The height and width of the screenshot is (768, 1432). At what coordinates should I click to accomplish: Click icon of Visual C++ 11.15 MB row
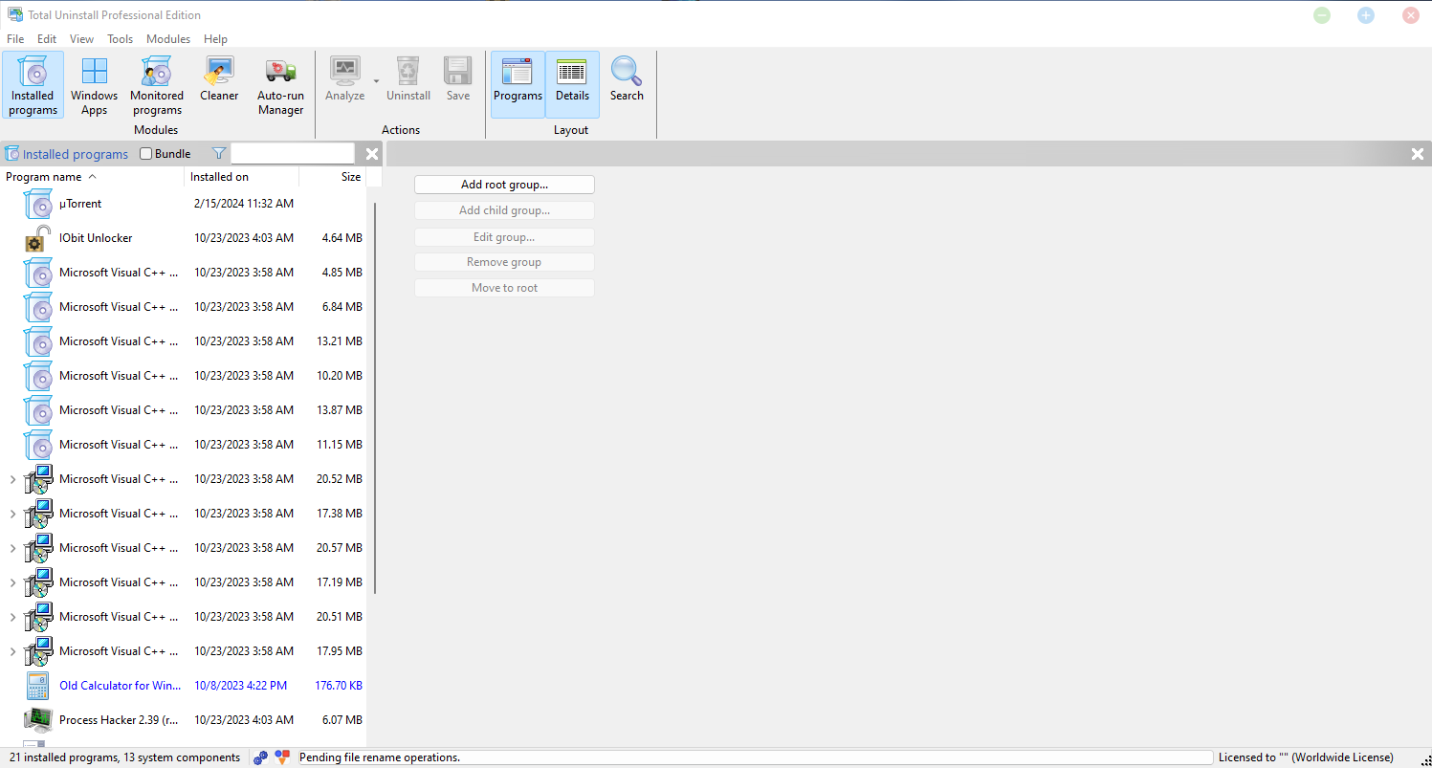pyautogui.click(x=38, y=445)
